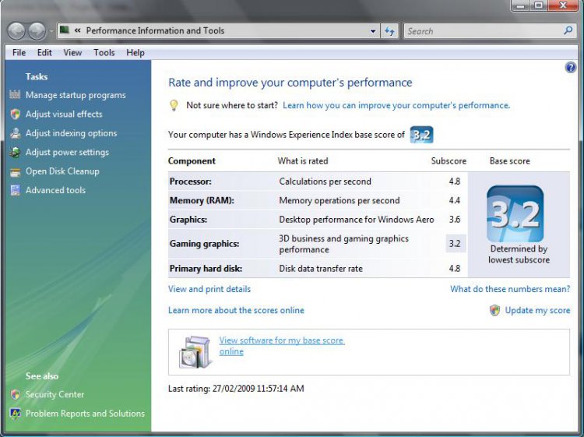This screenshot has width=584, height=437.
Task: Click the Adjust visual effects shield icon
Action: pos(16,114)
